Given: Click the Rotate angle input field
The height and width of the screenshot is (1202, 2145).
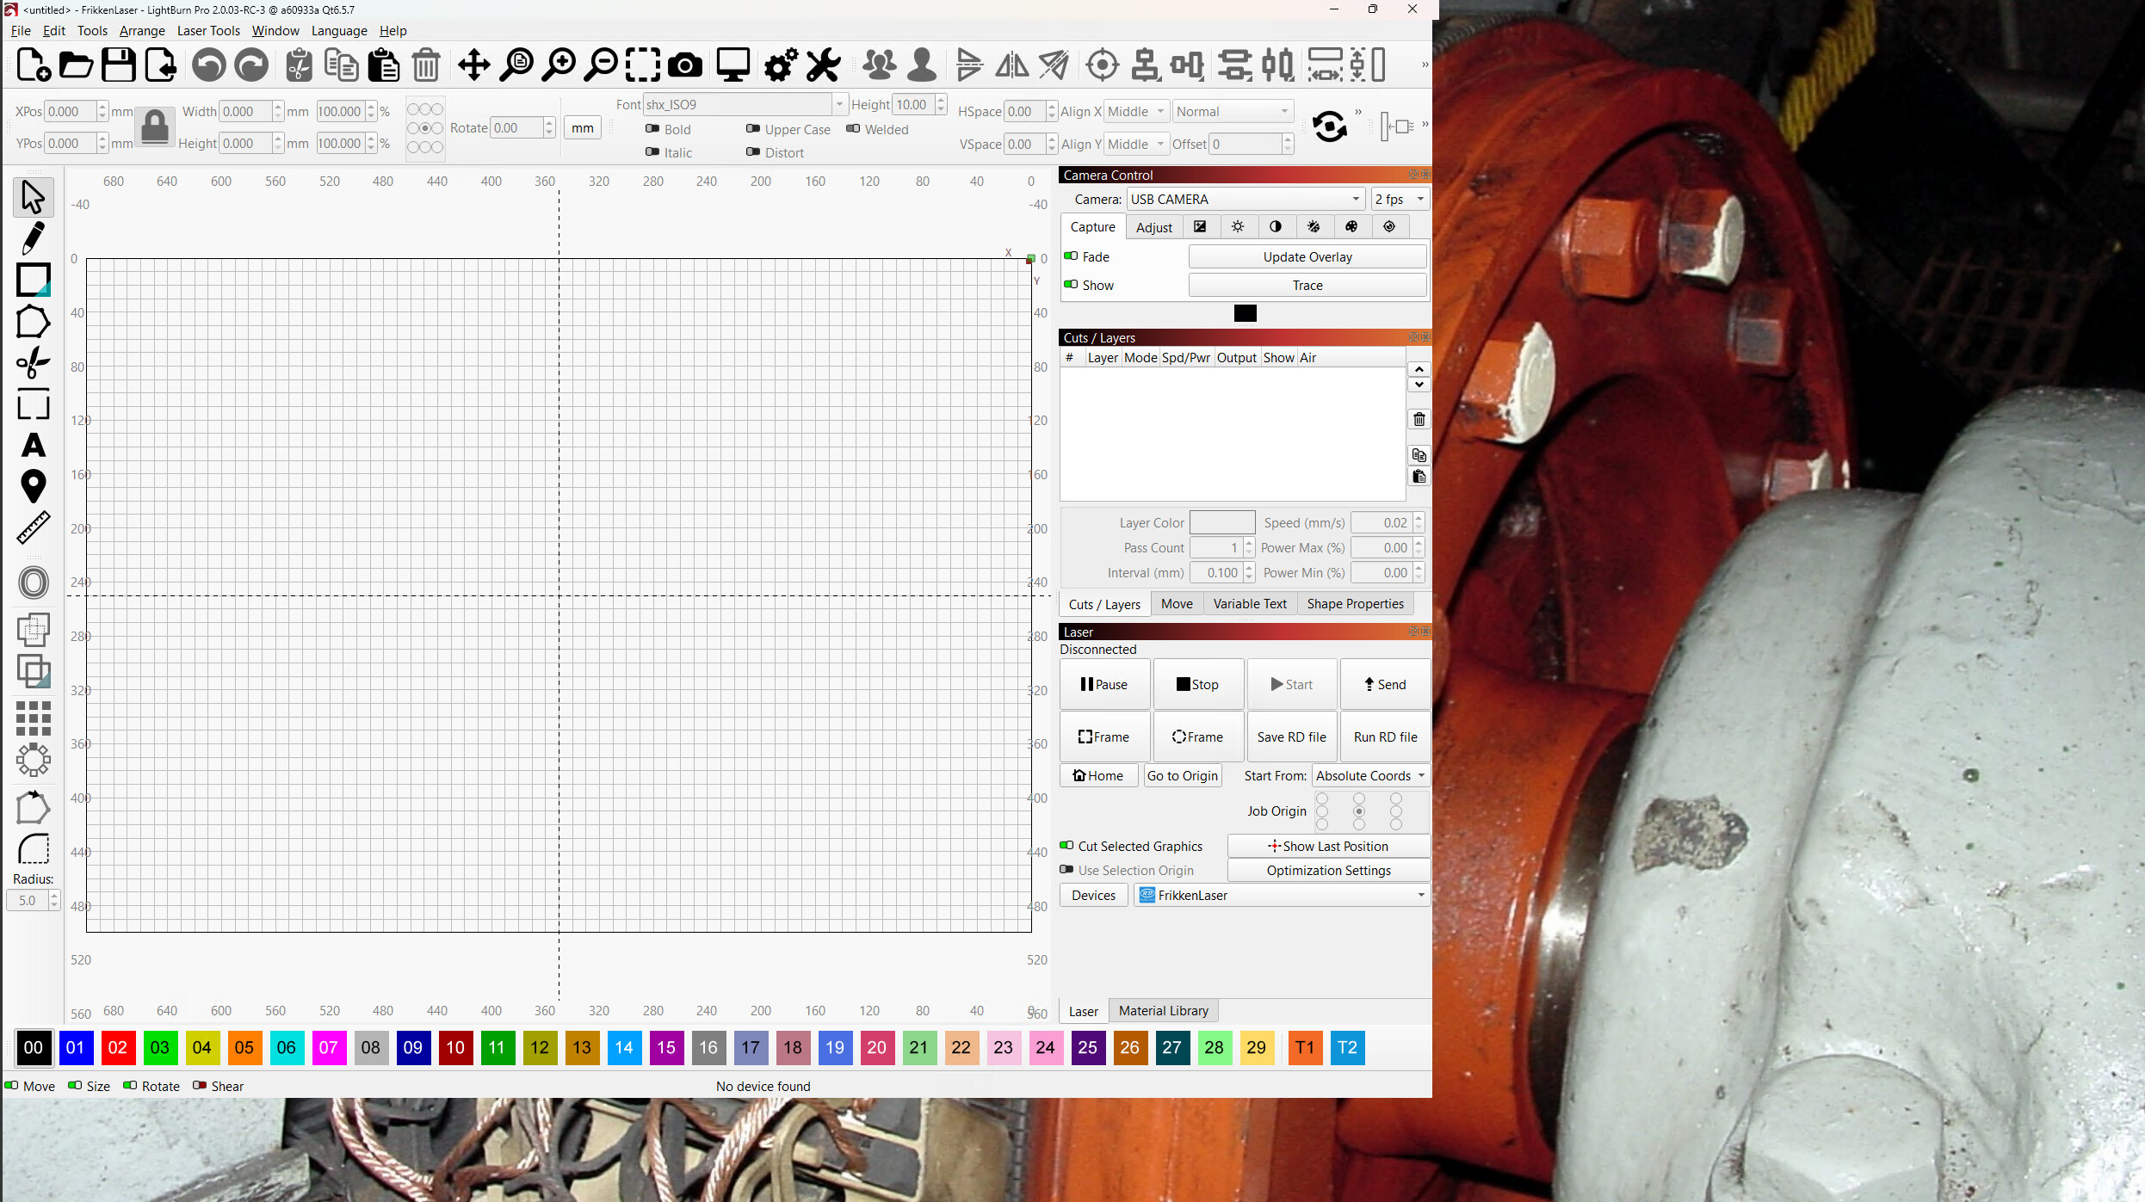Looking at the screenshot, I should (516, 128).
